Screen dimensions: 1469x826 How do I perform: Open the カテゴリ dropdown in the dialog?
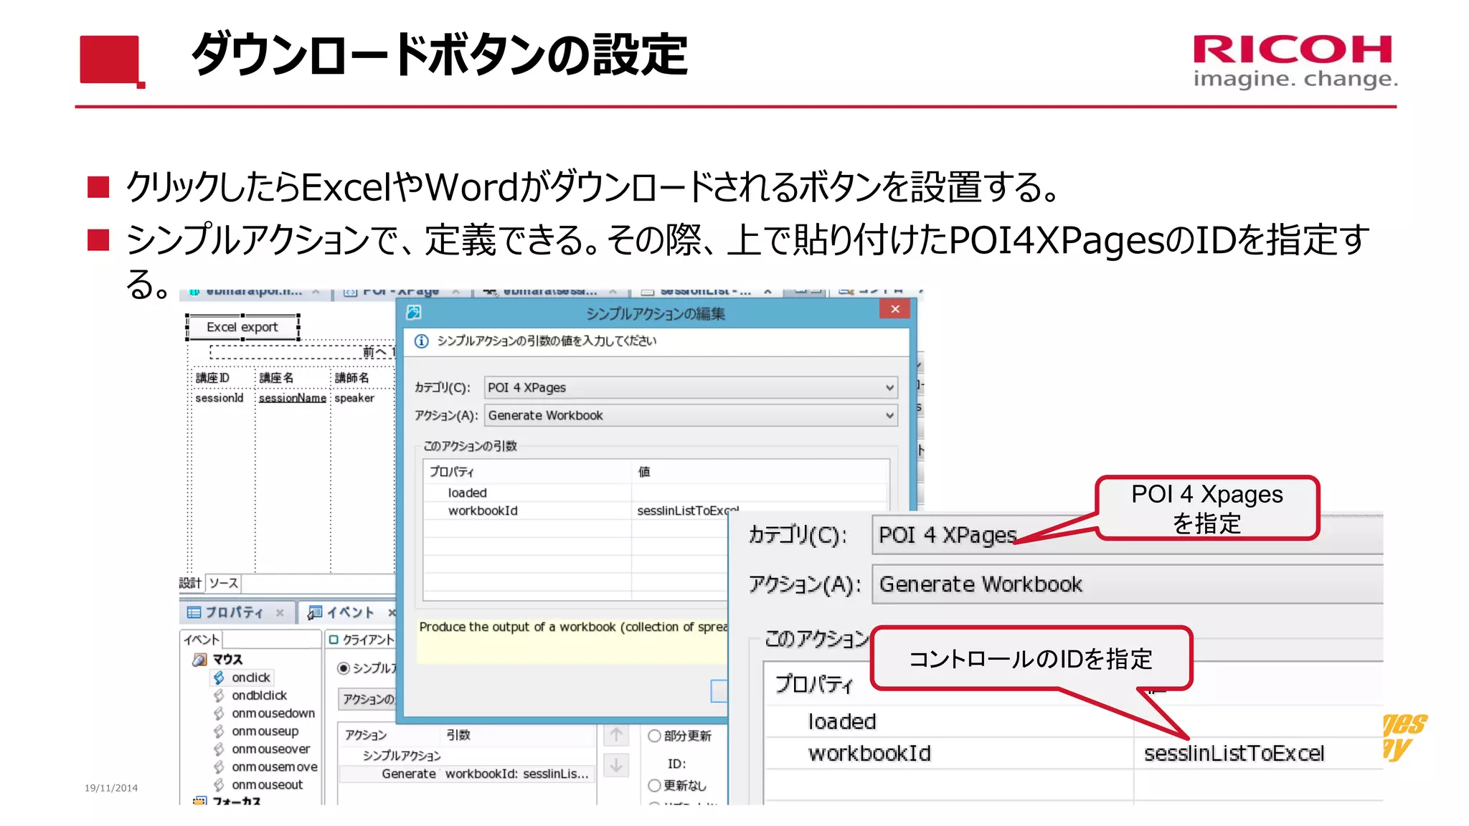click(x=691, y=387)
